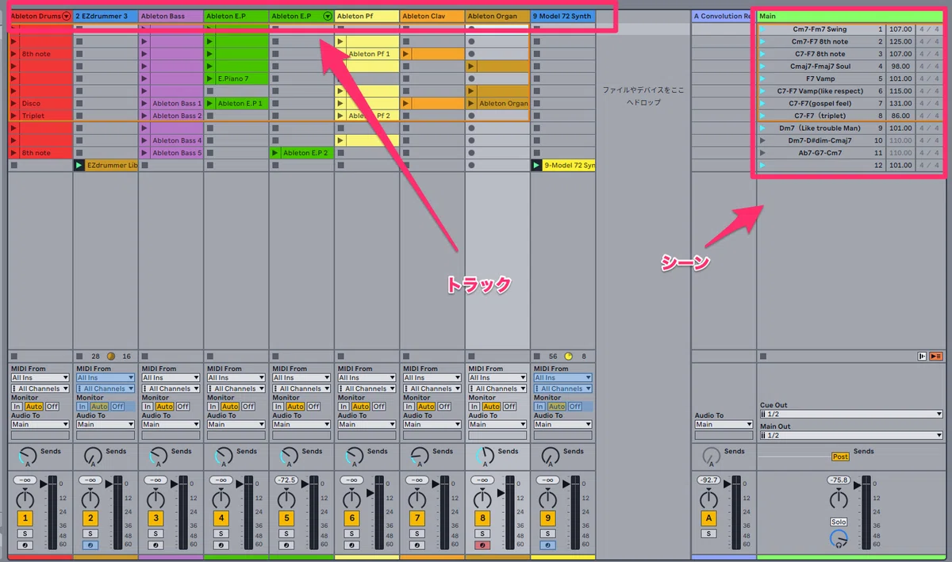The height and width of the screenshot is (562, 952).
Task: Play the 9-Model 72 Syn clip
Action: click(x=536, y=165)
